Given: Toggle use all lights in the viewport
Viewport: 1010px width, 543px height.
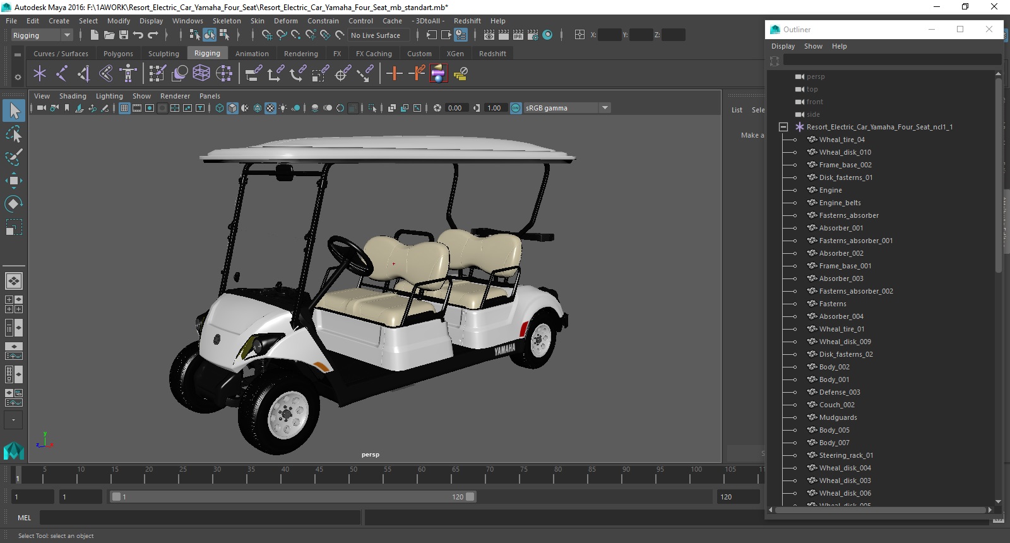Looking at the screenshot, I should click(283, 108).
